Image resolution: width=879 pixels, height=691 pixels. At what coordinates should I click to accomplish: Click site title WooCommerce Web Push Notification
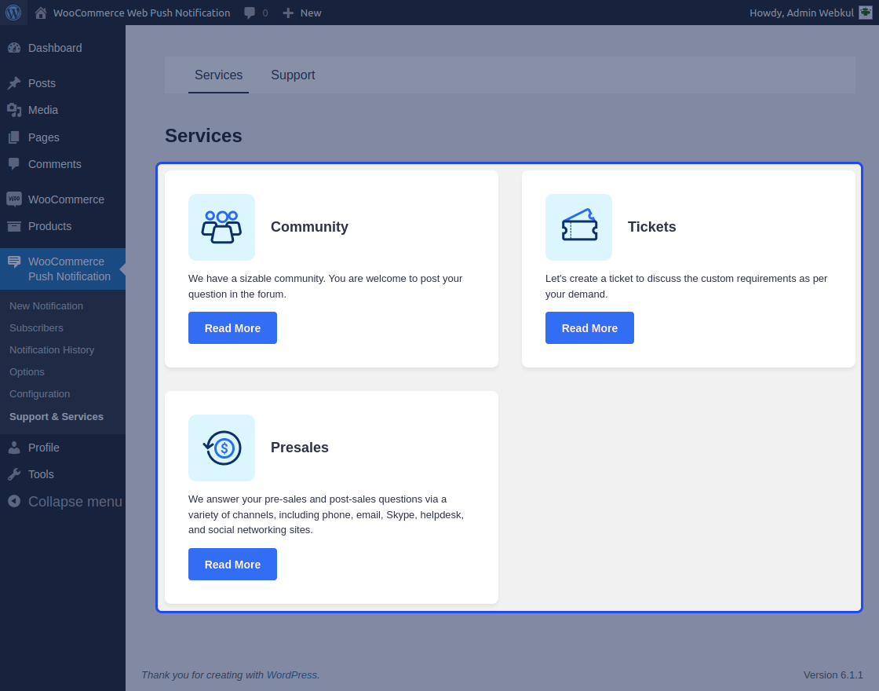tap(142, 13)
